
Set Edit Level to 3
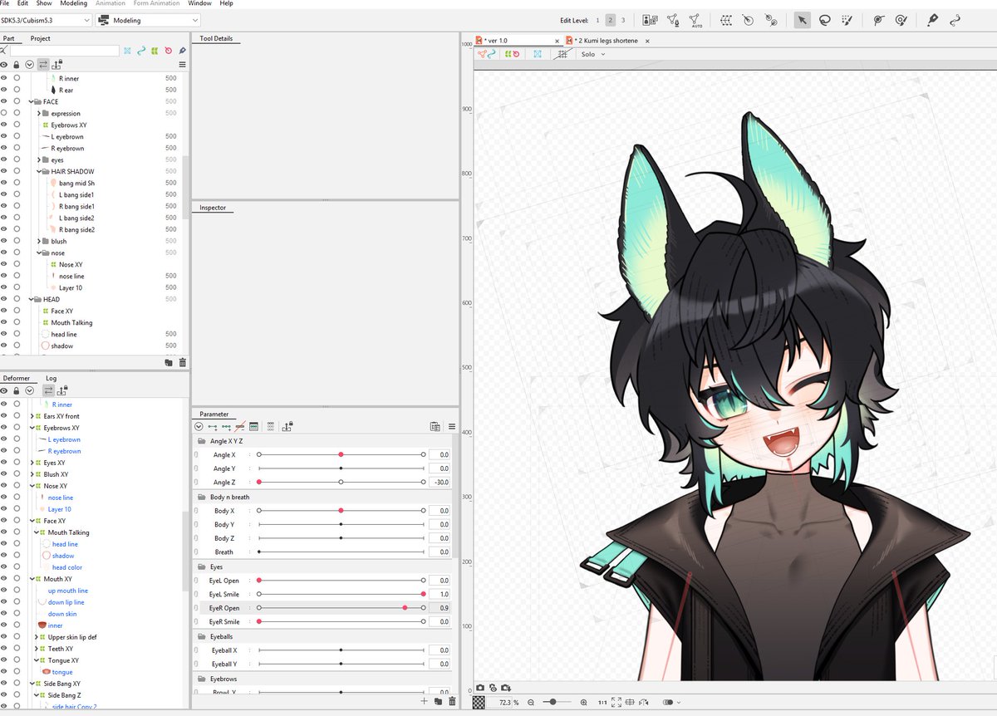[623, 20]
